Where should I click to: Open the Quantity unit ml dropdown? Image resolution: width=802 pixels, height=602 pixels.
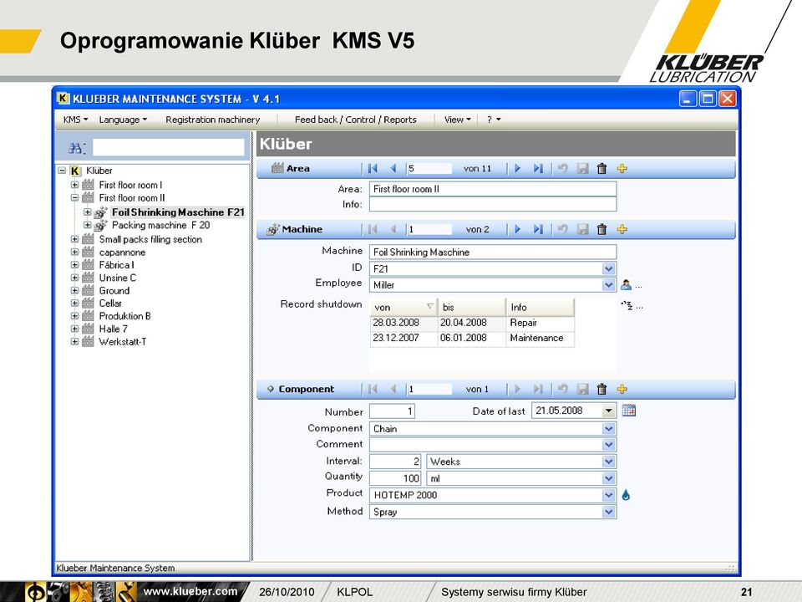point(608,478)
